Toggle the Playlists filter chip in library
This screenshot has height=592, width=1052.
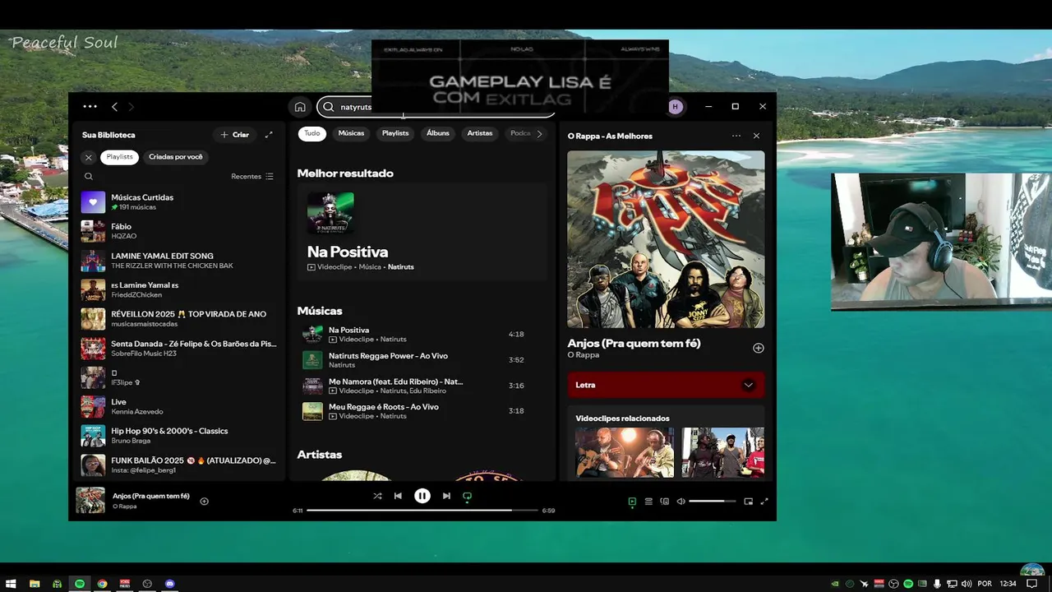click(x=119, y=157)
